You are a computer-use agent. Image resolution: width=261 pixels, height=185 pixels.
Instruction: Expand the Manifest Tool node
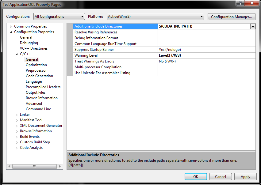[17, 120]
